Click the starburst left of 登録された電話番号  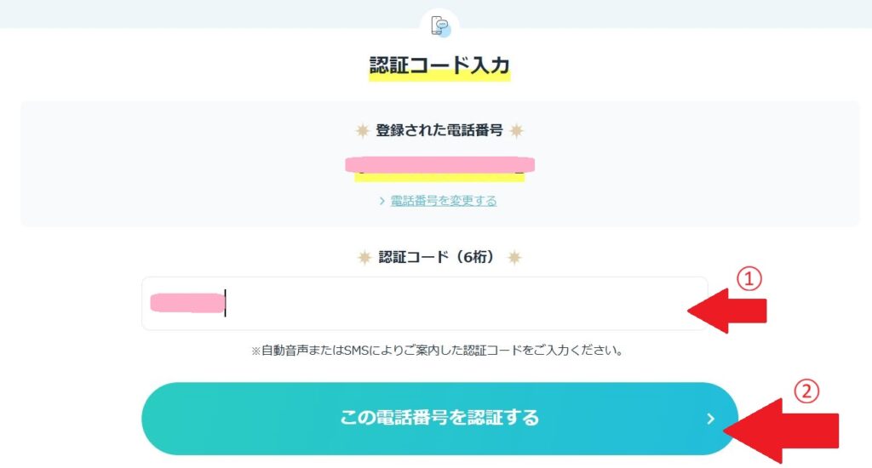[x=362, y=131]
